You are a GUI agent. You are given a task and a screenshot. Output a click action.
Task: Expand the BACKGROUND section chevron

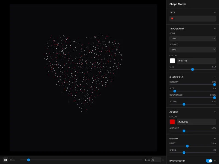(x=215, y=161)
